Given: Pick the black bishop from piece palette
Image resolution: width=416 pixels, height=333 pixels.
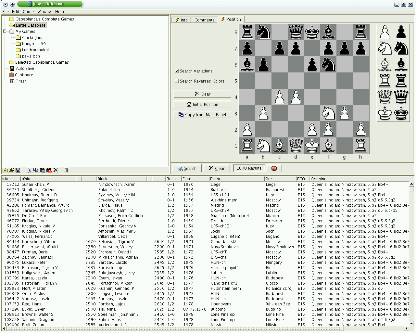Looking at the screenshot, I should (401, 64).
